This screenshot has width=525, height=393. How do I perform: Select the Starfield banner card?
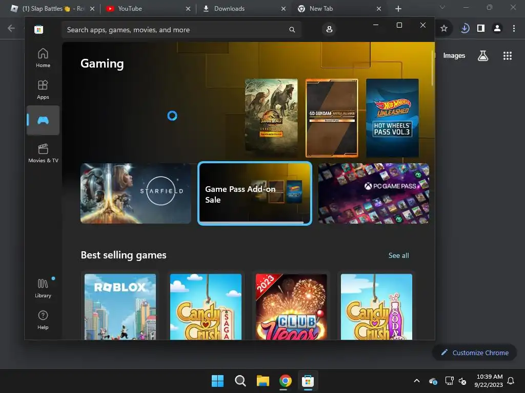(x=135, y=193)
